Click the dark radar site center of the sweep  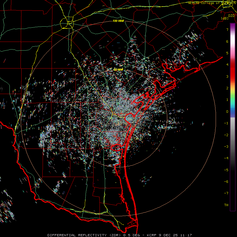pos(118,118)
